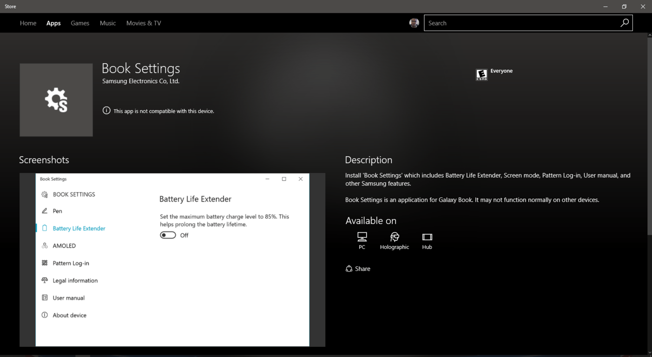The width and height of the screenshot is (652, 357).
Task: Click the Holographic device icon
Action: (395, 237)
